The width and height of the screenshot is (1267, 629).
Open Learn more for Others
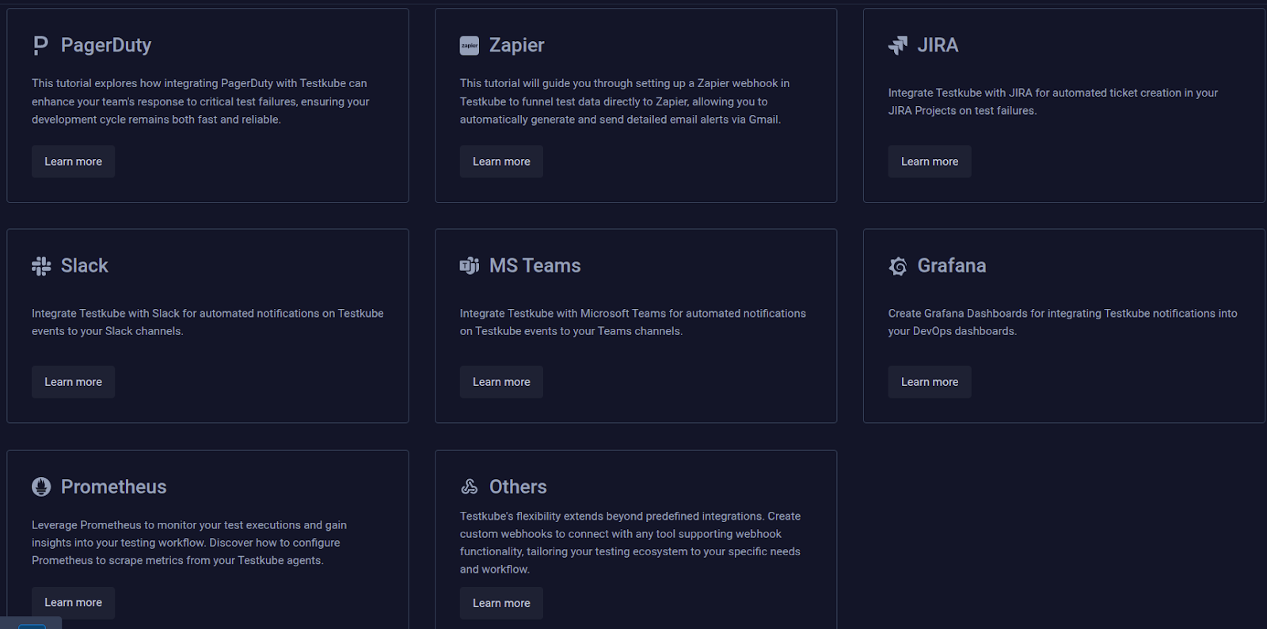pos(501,603)
